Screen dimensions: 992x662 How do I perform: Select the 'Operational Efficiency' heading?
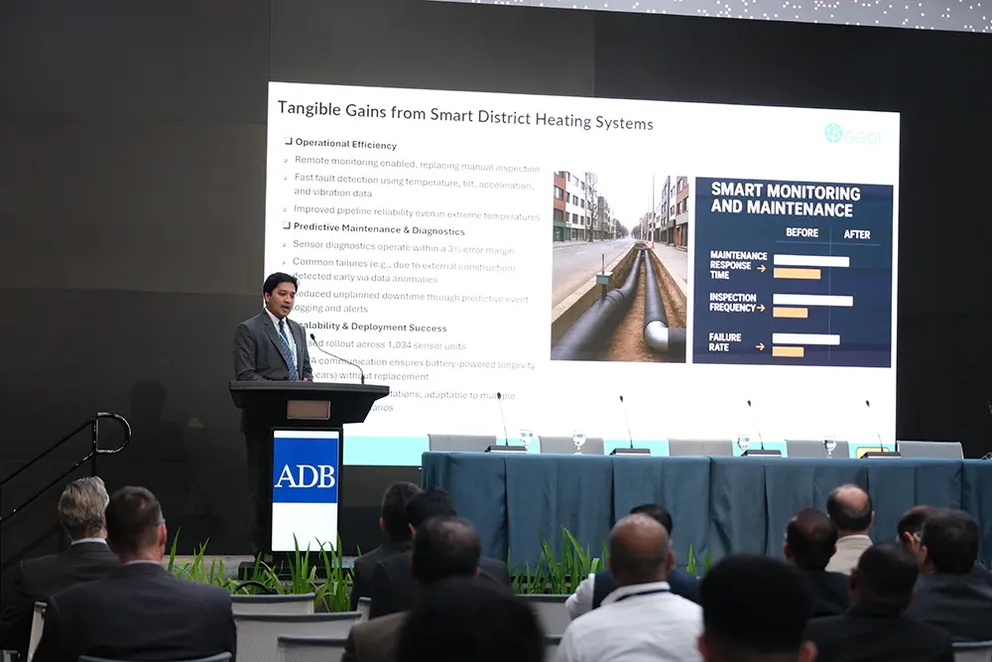(346, 144)
